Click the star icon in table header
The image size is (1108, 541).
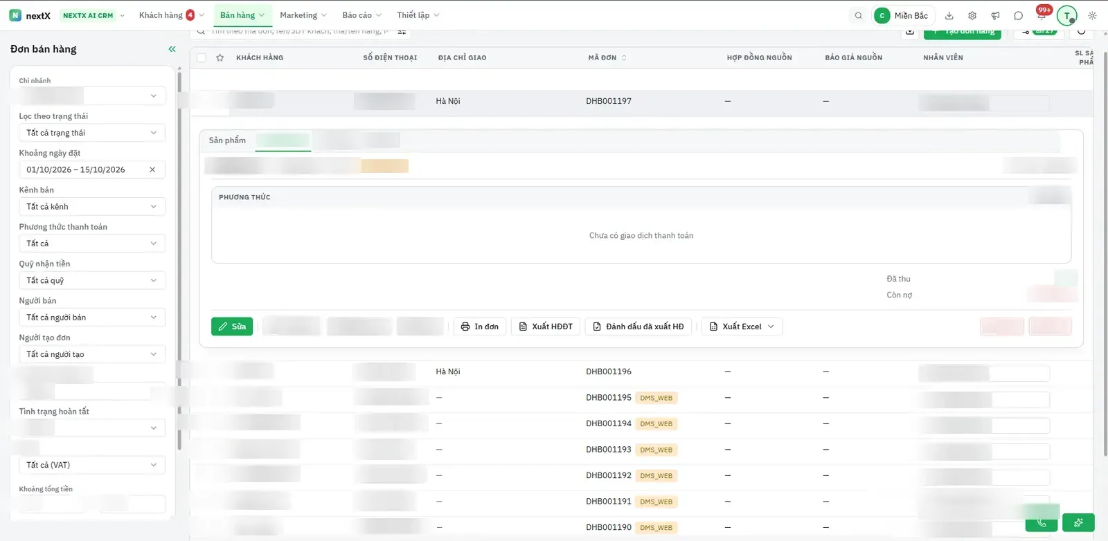click(220, 57)
